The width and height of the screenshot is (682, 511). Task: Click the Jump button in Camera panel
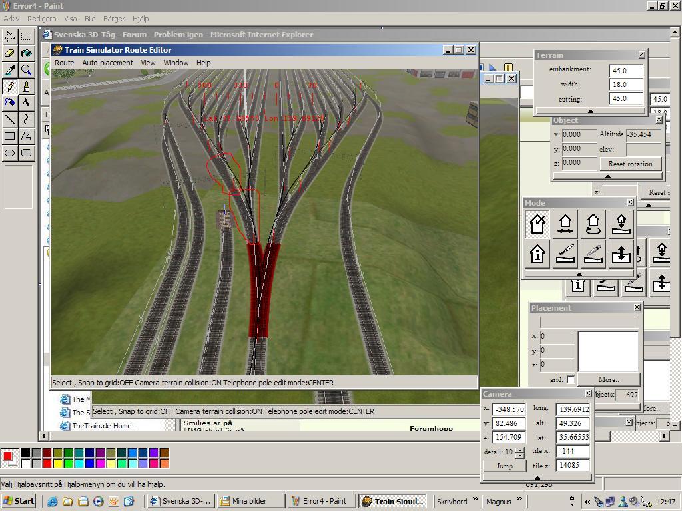pos(505,466)
